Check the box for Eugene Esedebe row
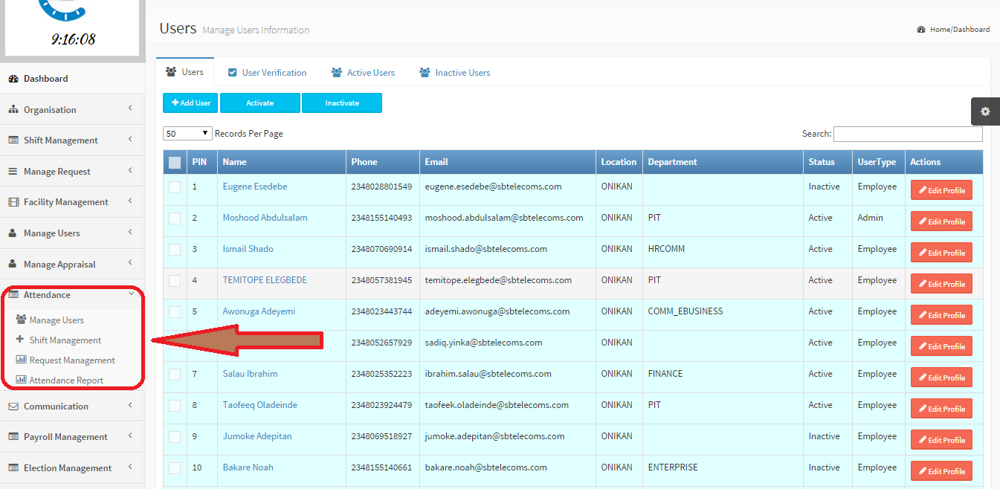 (175, 187)
